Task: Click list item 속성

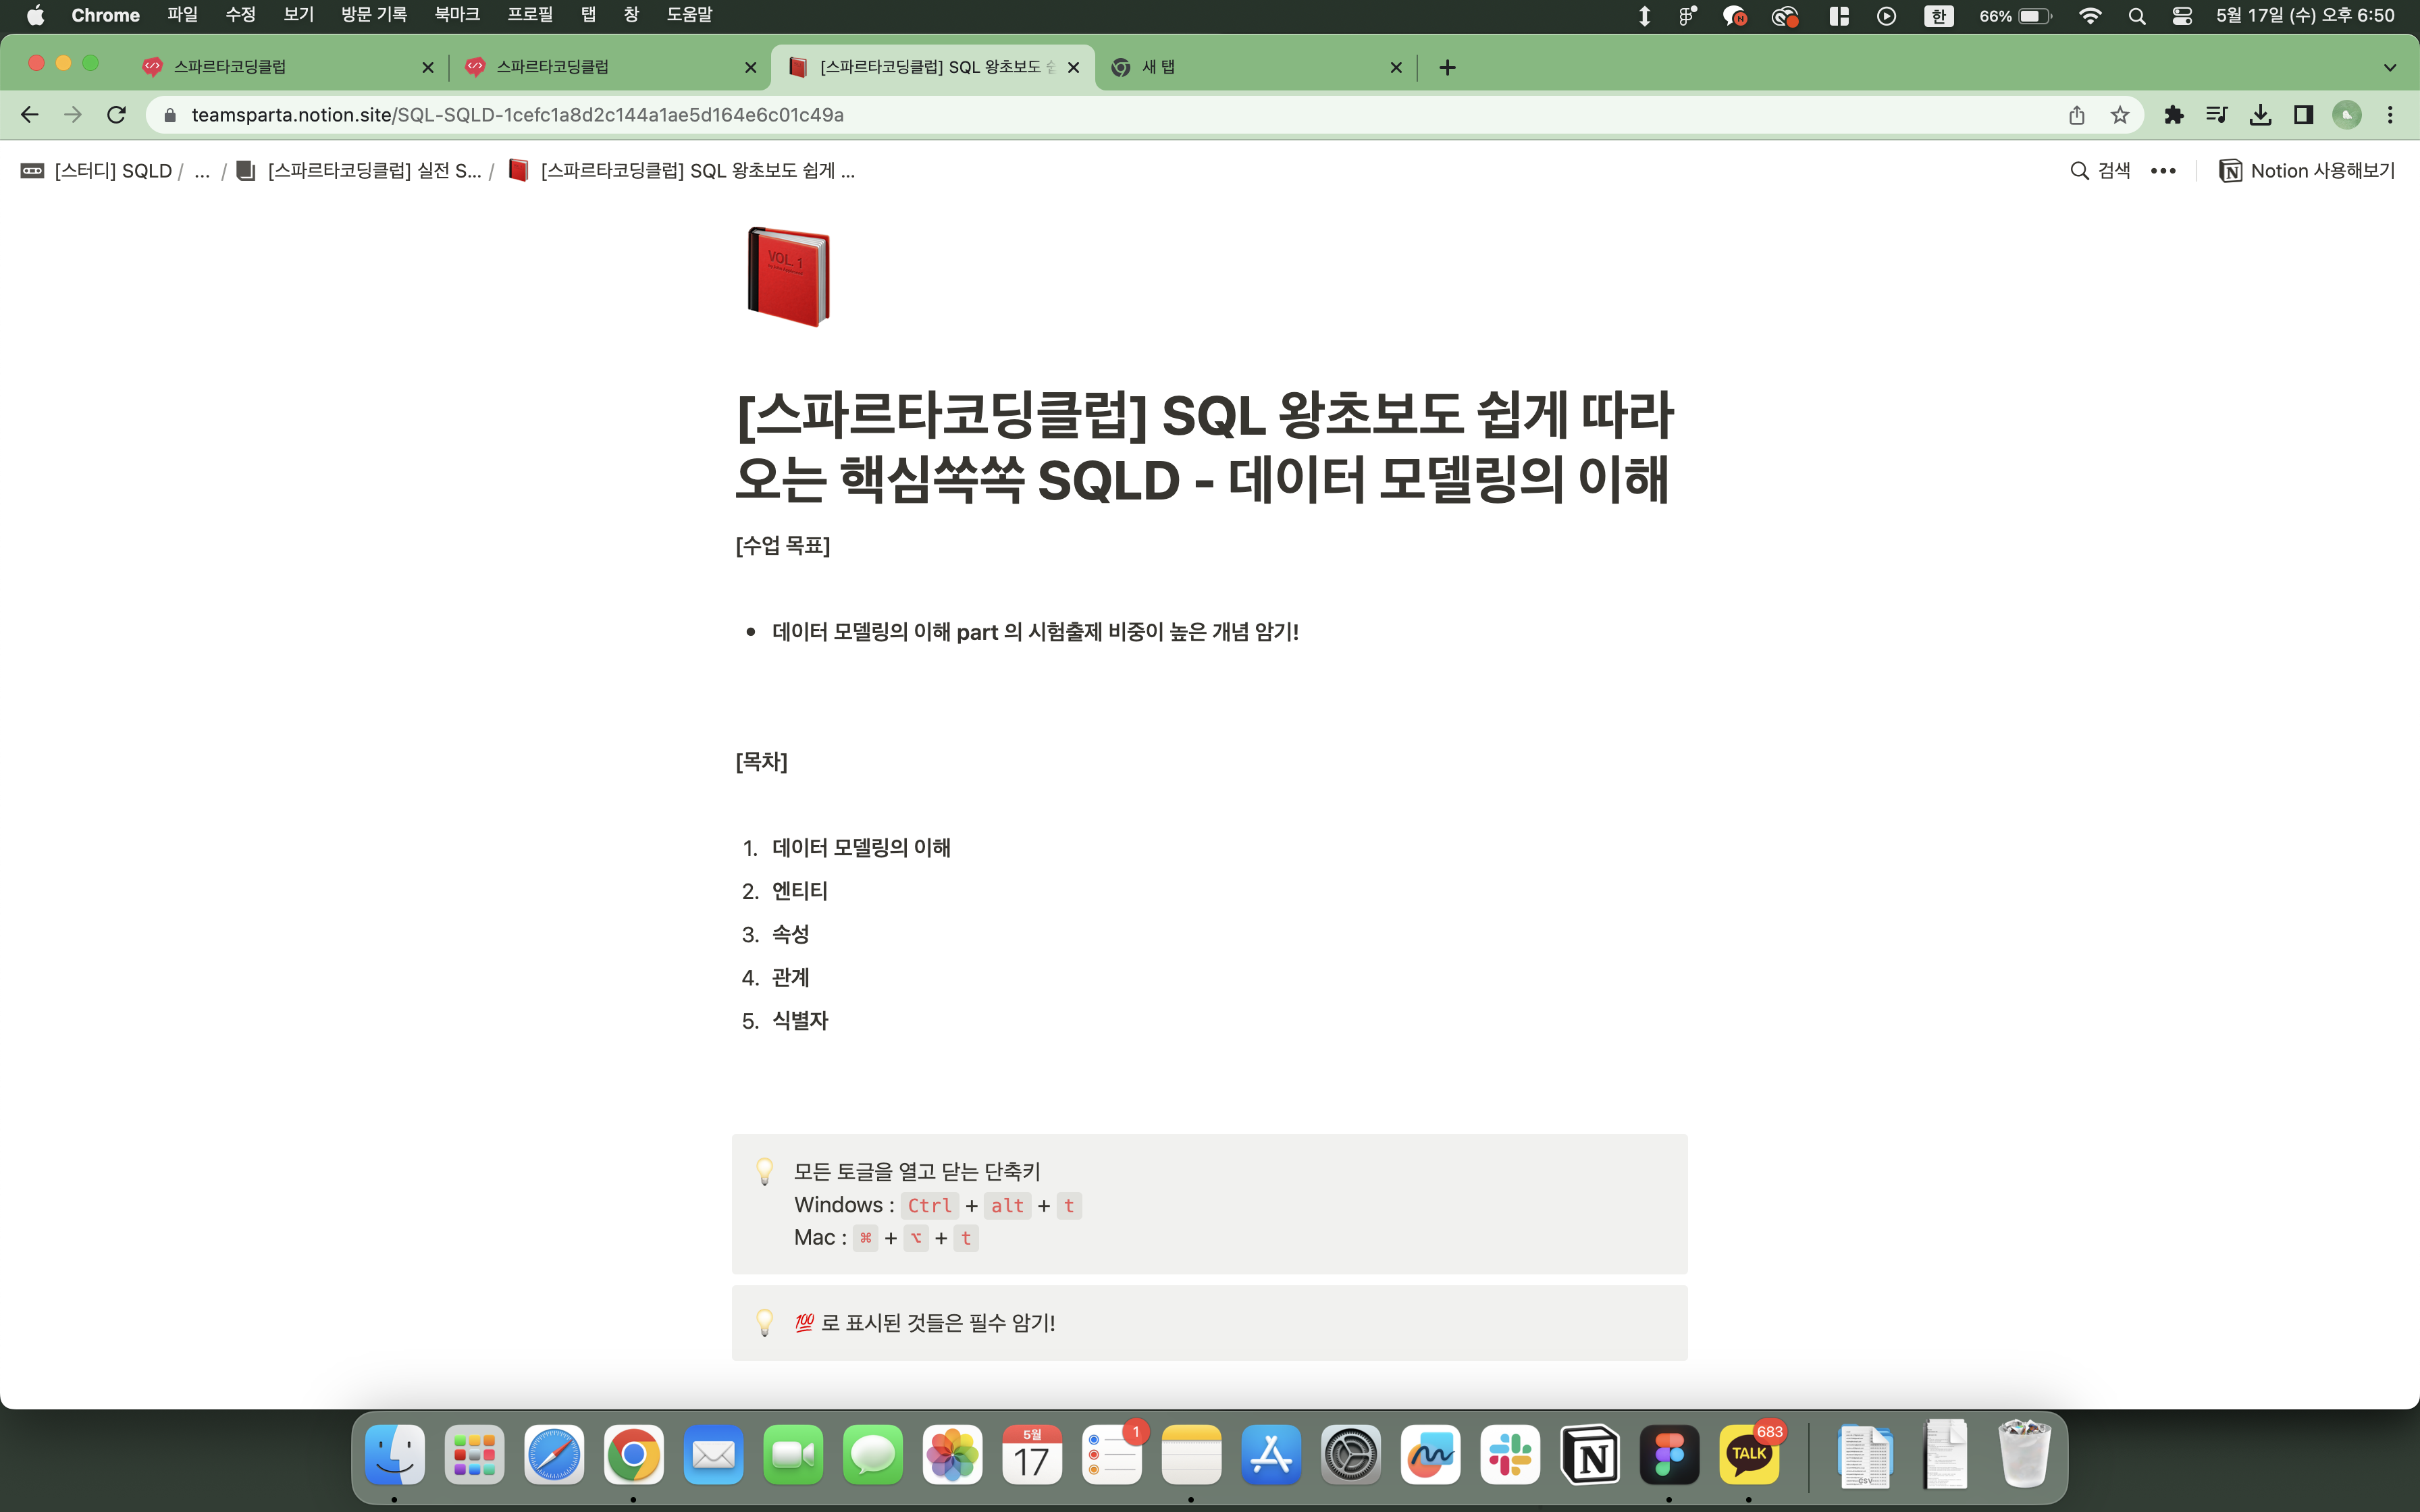Action: click(x=790, y=934)
